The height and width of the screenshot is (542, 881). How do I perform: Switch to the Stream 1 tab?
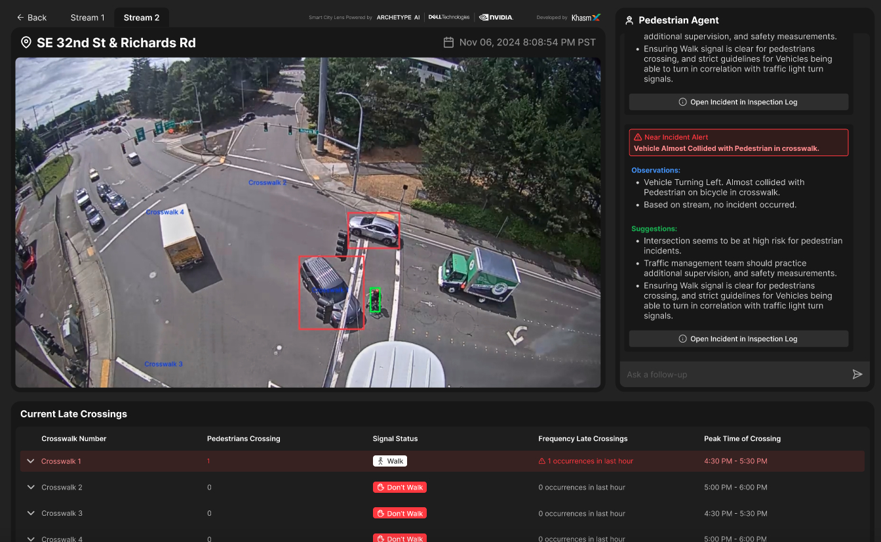[x=87, y=18]
